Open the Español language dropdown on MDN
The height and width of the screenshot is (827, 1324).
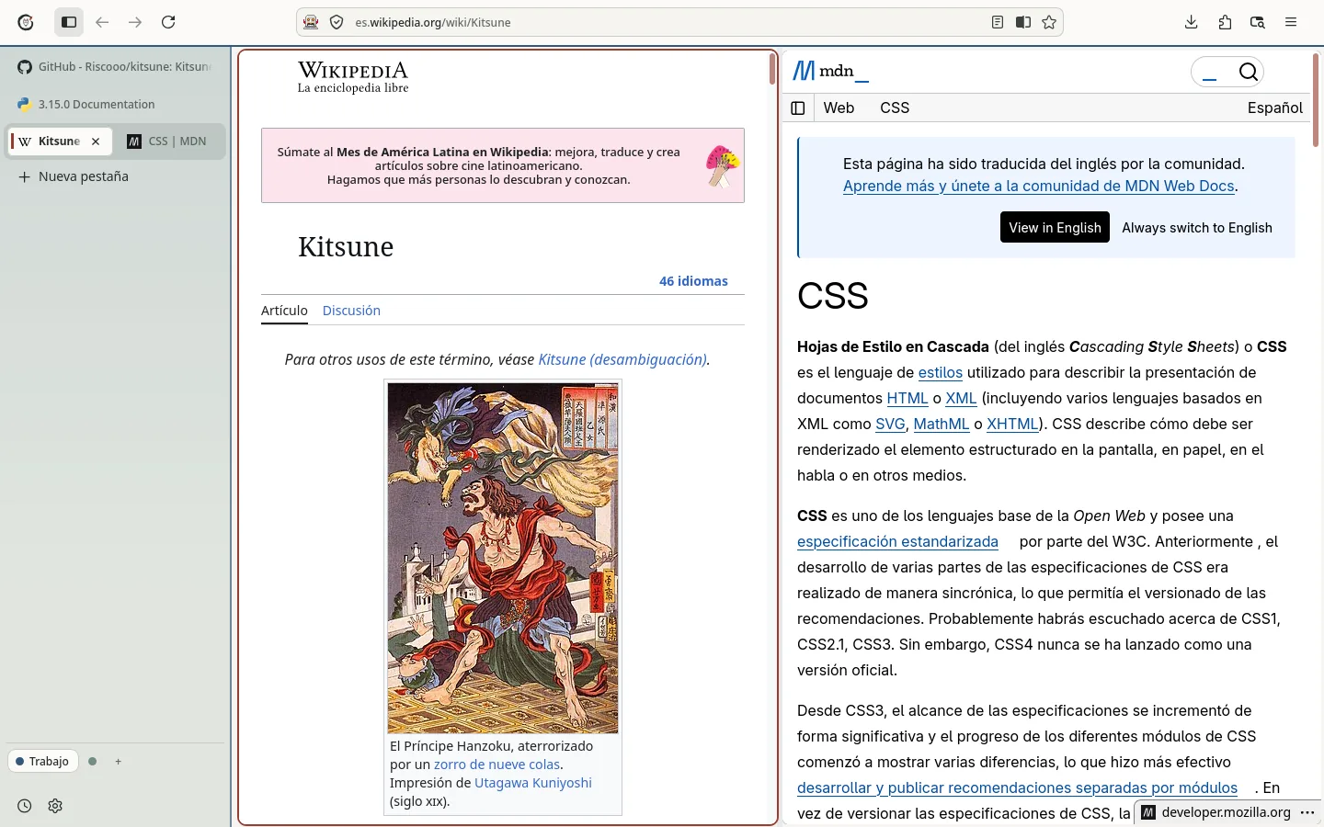(x=1275, y=108)
